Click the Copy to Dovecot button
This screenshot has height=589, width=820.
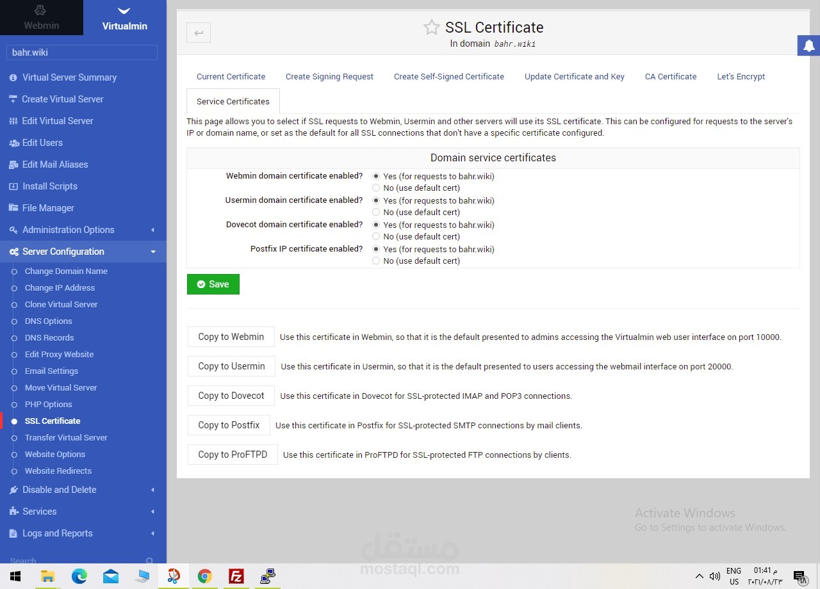231,396
